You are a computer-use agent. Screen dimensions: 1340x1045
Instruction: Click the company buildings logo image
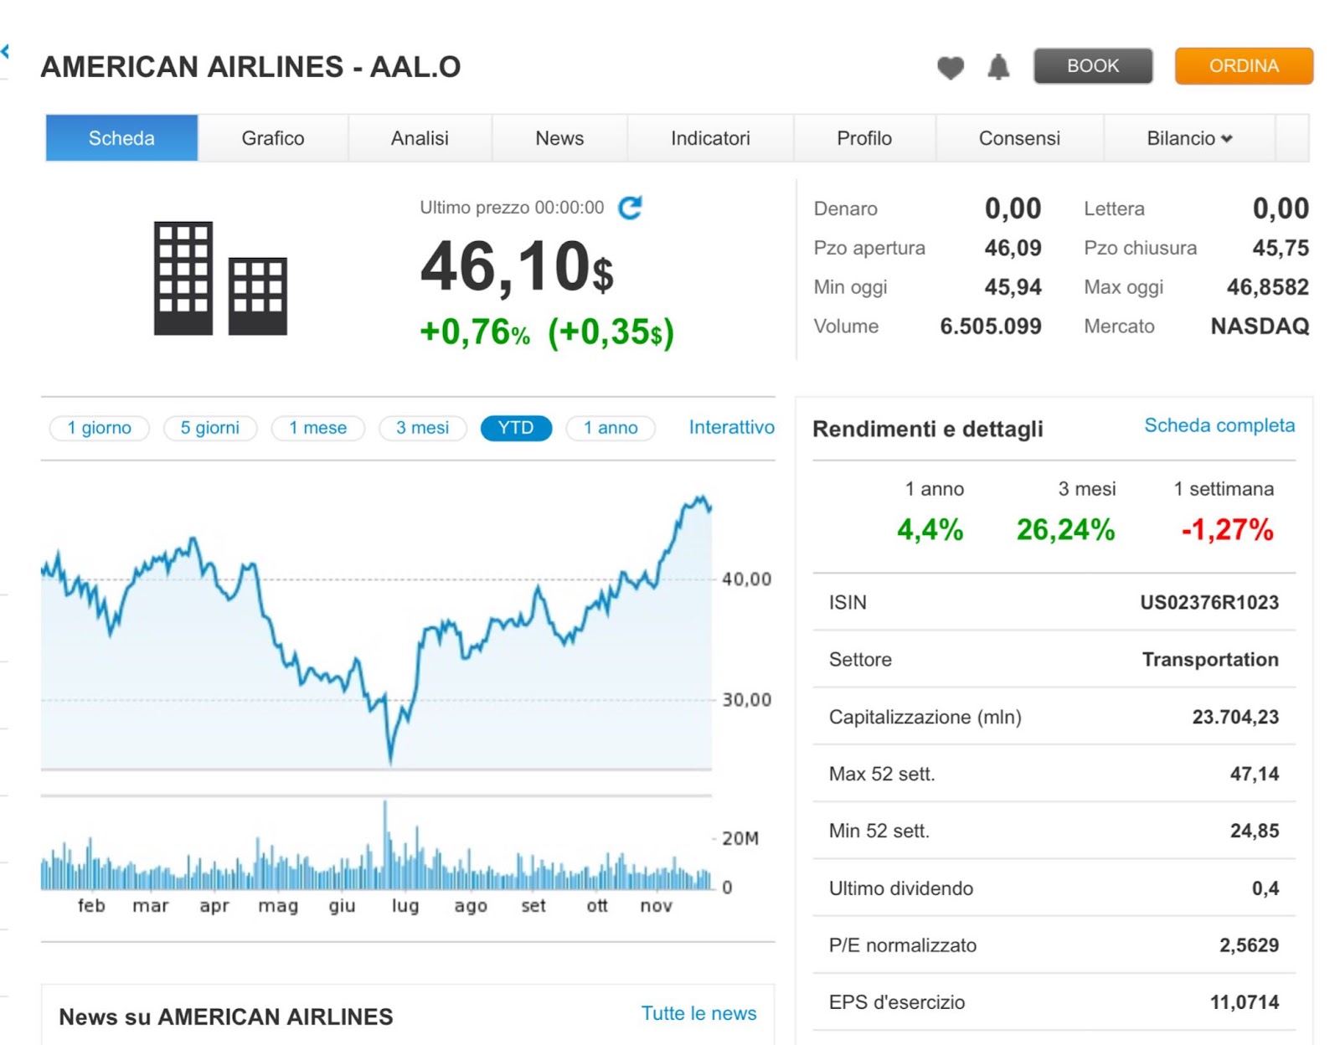(x=220, y=278)
